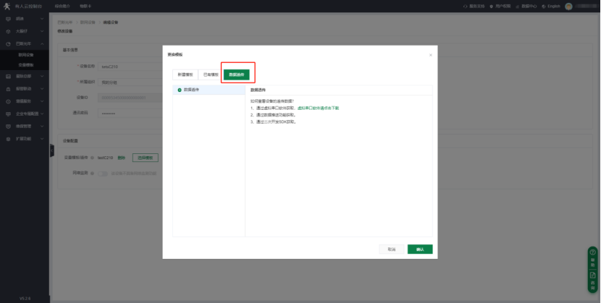The height and width of the screenshot is (303, 601).
Task: Toggle the 网络监测 switch
Action: click(102, 174)
